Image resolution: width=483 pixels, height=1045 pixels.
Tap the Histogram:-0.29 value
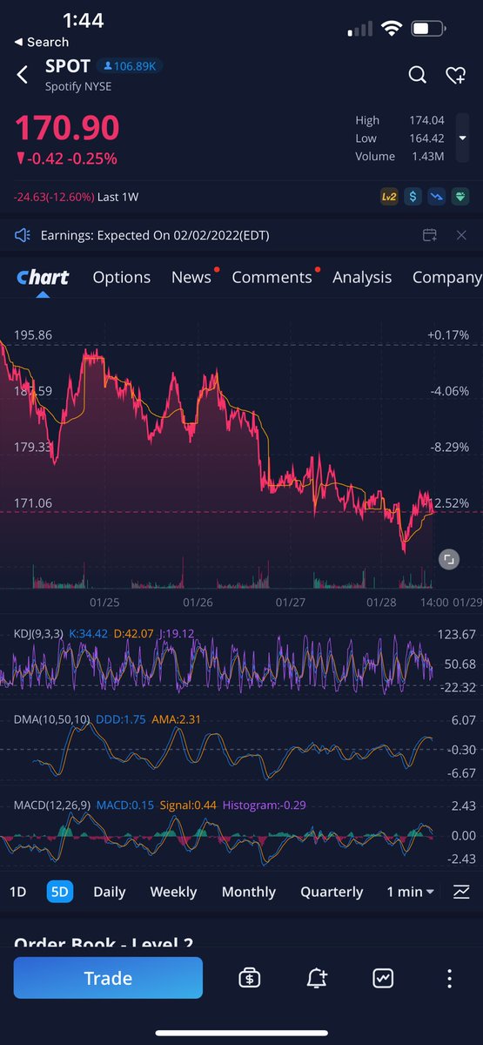coord(265,806)
